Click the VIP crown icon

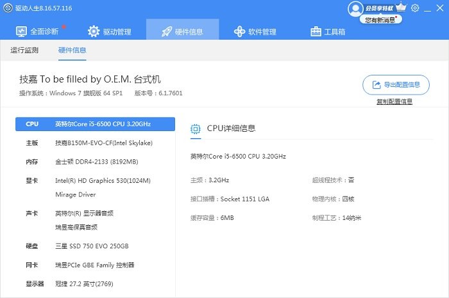[402, 8]
